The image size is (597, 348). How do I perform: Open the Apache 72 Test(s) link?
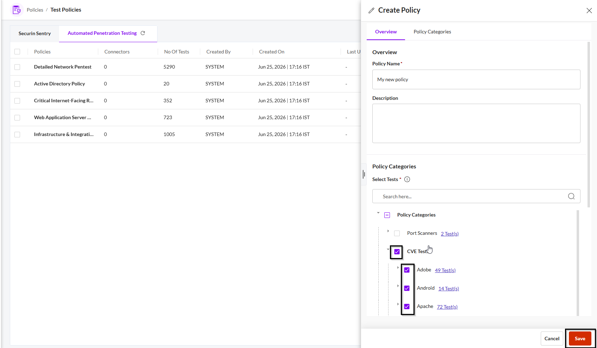point(447,307)
